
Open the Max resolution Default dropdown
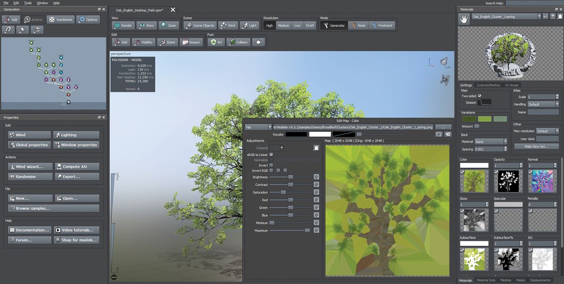point(547,131)
